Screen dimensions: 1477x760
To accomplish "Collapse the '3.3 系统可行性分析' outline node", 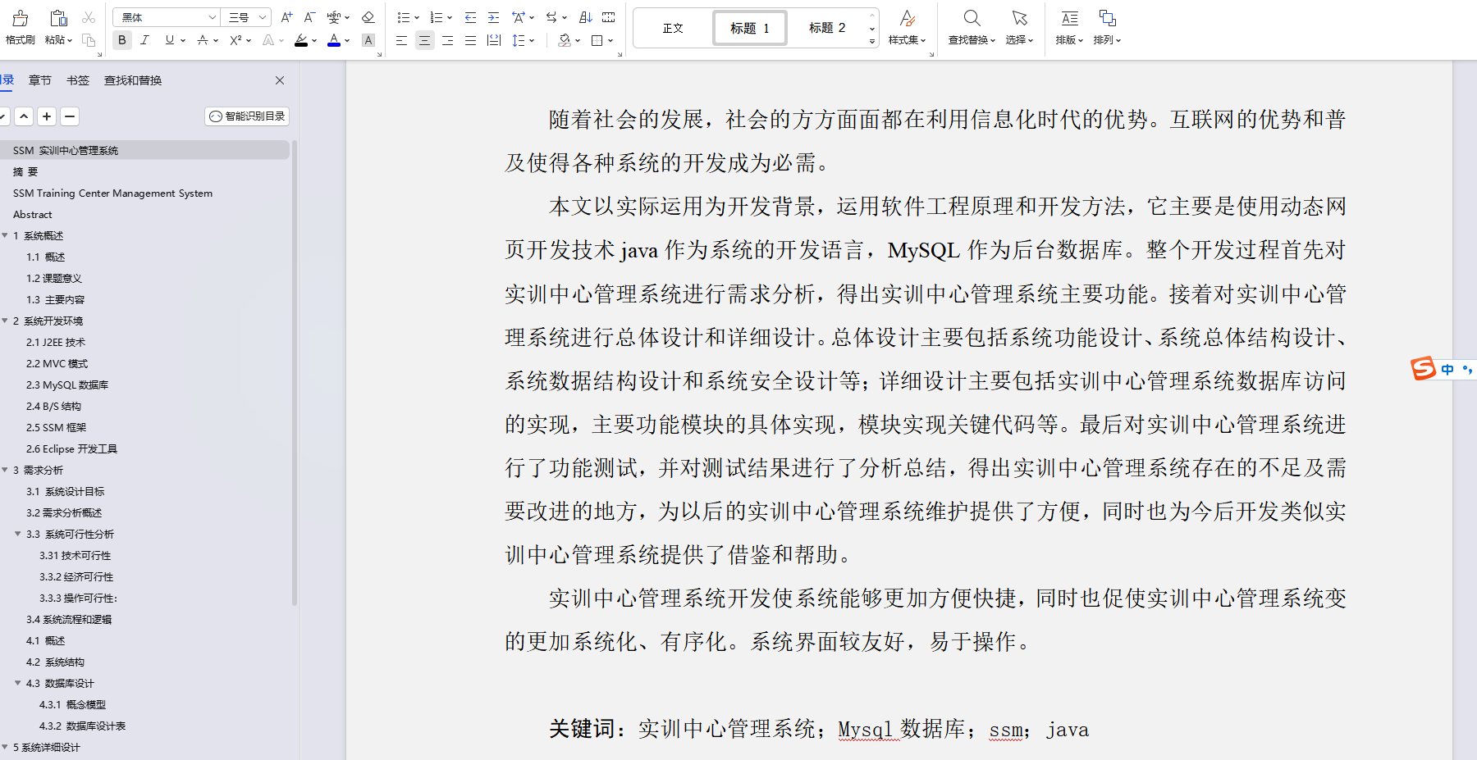I will (x=18, y=534).
